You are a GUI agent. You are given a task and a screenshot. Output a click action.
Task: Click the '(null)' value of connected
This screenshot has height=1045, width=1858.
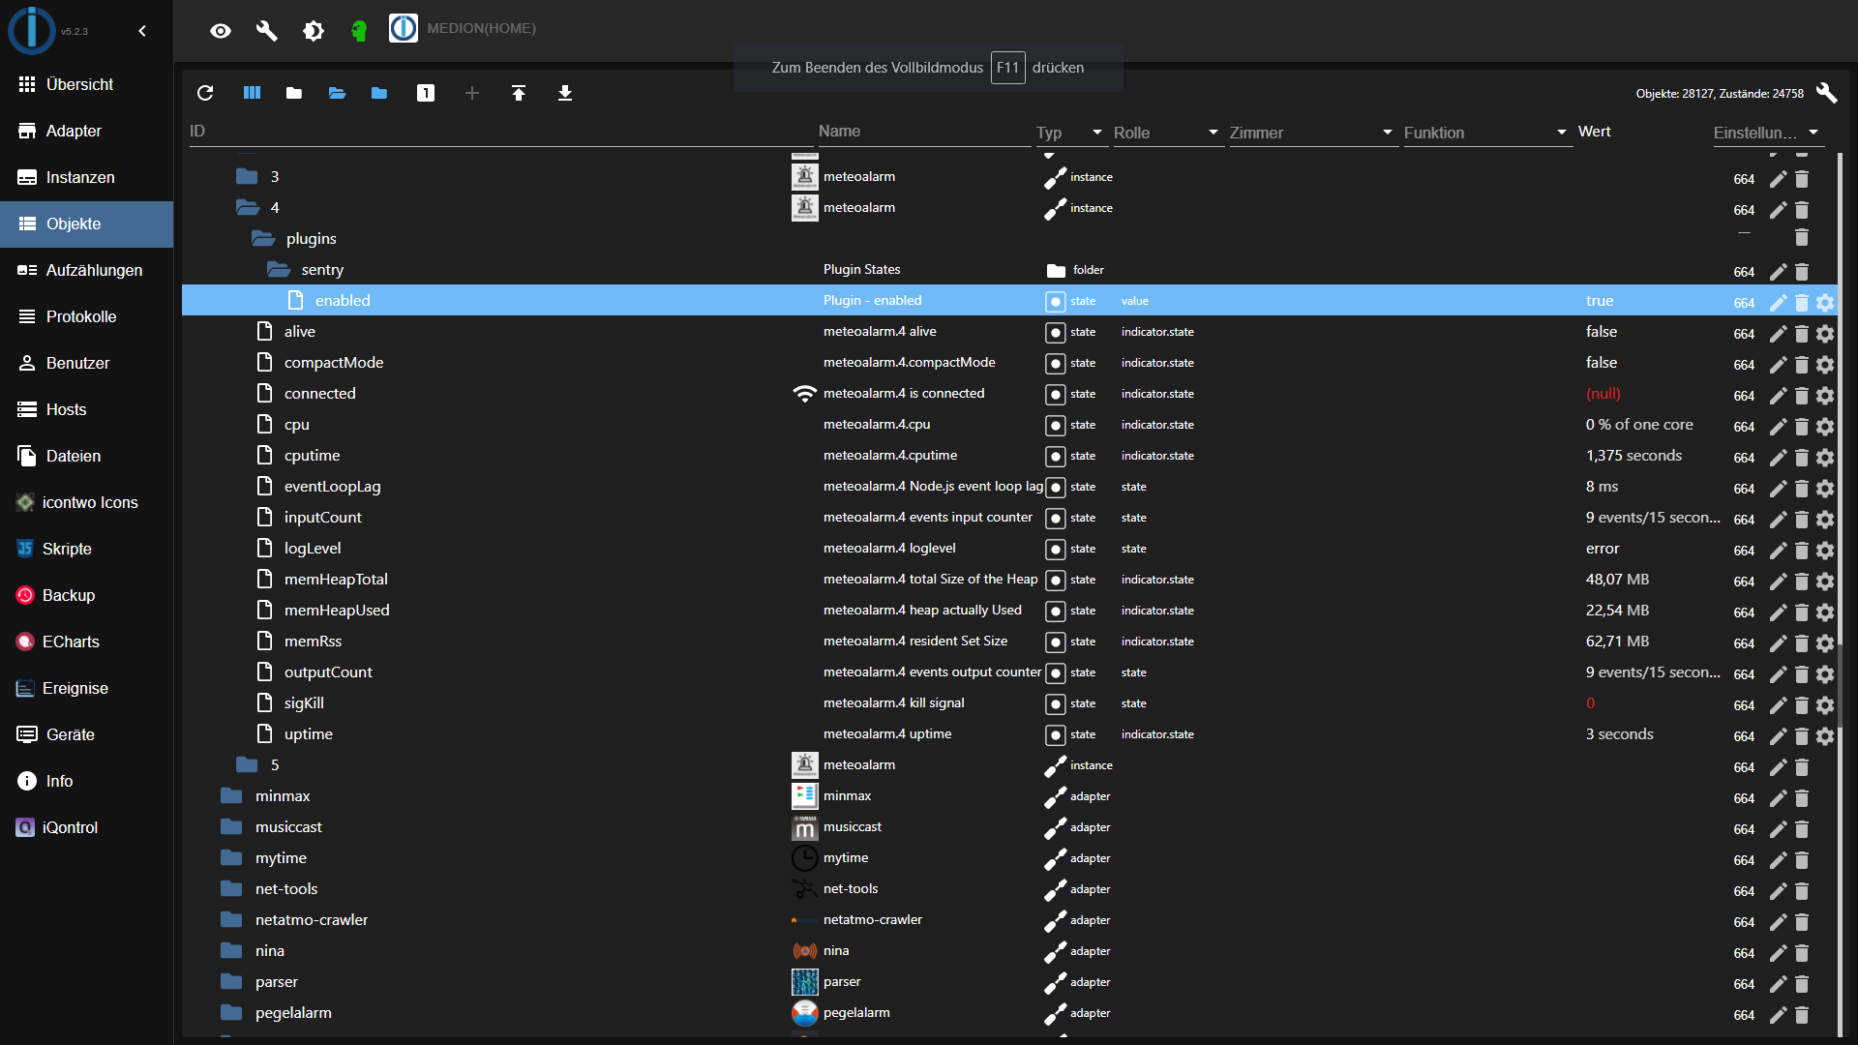[x=1603, y=394]
